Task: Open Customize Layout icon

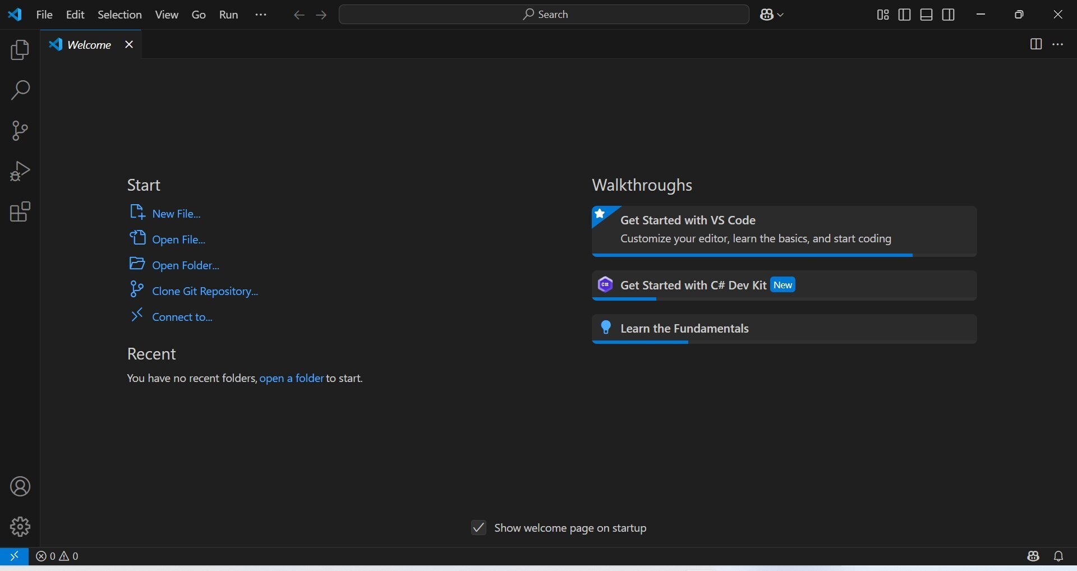Action: (883, 15)
